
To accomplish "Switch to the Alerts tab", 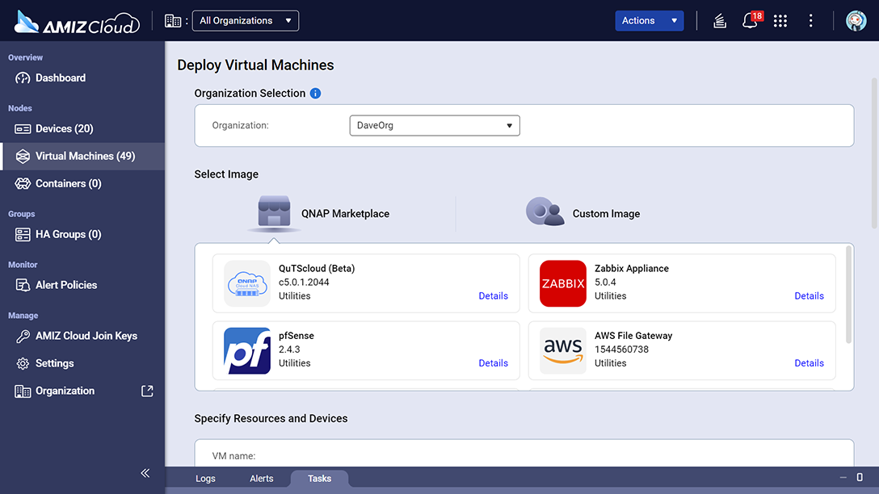I will point(262,478).
